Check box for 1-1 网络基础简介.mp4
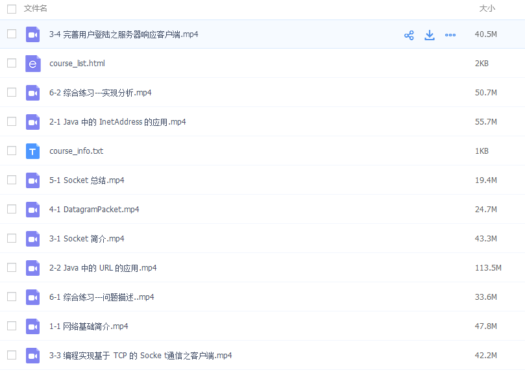 [12, 326]
